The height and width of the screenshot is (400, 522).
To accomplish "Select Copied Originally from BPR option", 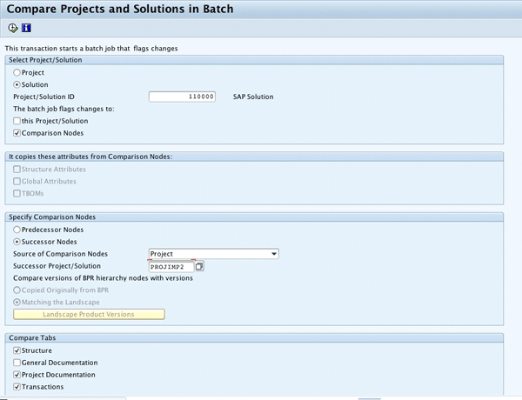I will pyautogui.click(x=17, y=290).
